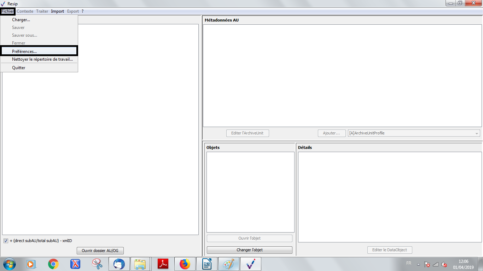The height and width of the screenshot is (271, 483).
Task: Open Thunderbird from the taskbar
Action: (x=119, y=264)
